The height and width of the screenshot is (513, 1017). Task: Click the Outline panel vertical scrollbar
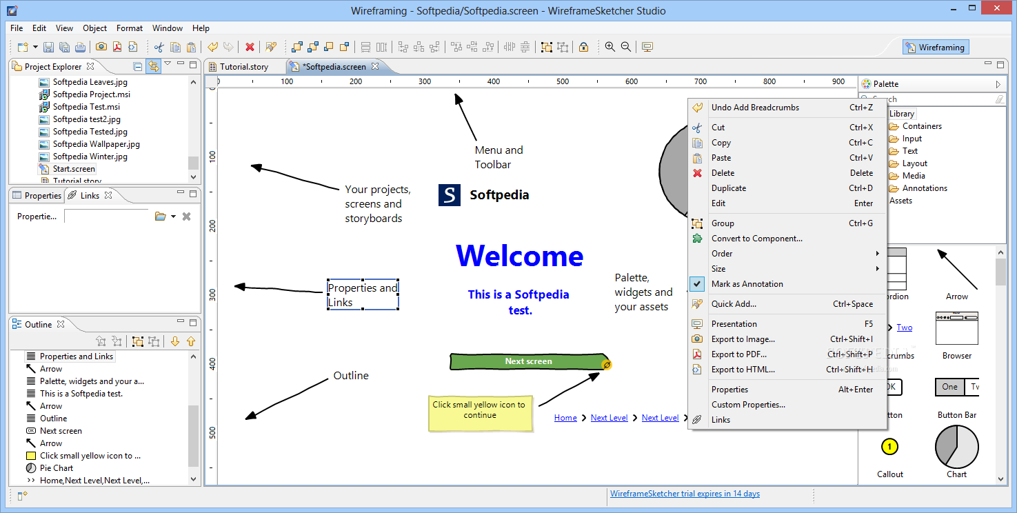coord(193,419)
